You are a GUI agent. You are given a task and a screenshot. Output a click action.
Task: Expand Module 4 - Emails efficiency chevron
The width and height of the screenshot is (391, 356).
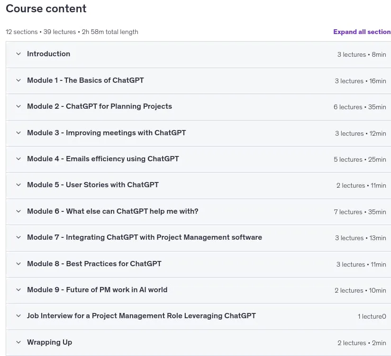[18, 159]
